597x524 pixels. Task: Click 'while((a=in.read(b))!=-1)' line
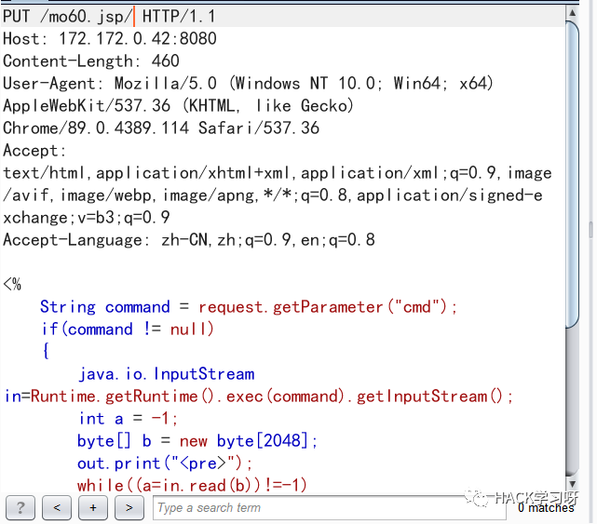point(192,486)
